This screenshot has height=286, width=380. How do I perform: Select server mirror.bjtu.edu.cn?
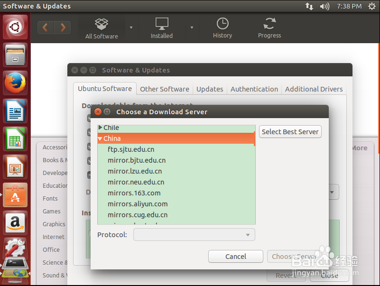pos(176,160)
